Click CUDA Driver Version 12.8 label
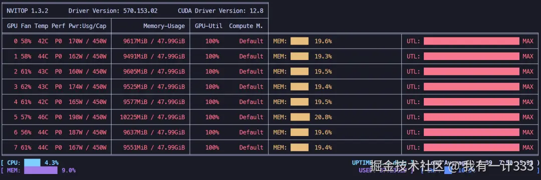The width and height of the screenshot is (541, 180). [220, 11]
